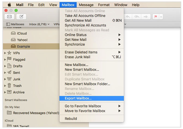Viewport: 183px width, 129px height.
Task: Open the Format menu
Action: click(104, 5)
